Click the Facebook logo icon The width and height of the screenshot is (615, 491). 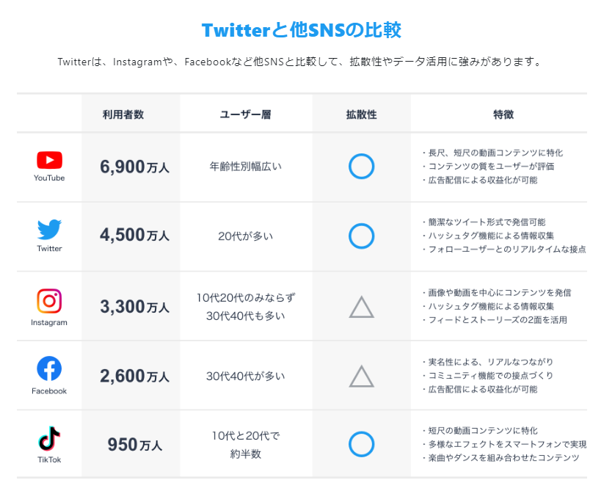49,369
